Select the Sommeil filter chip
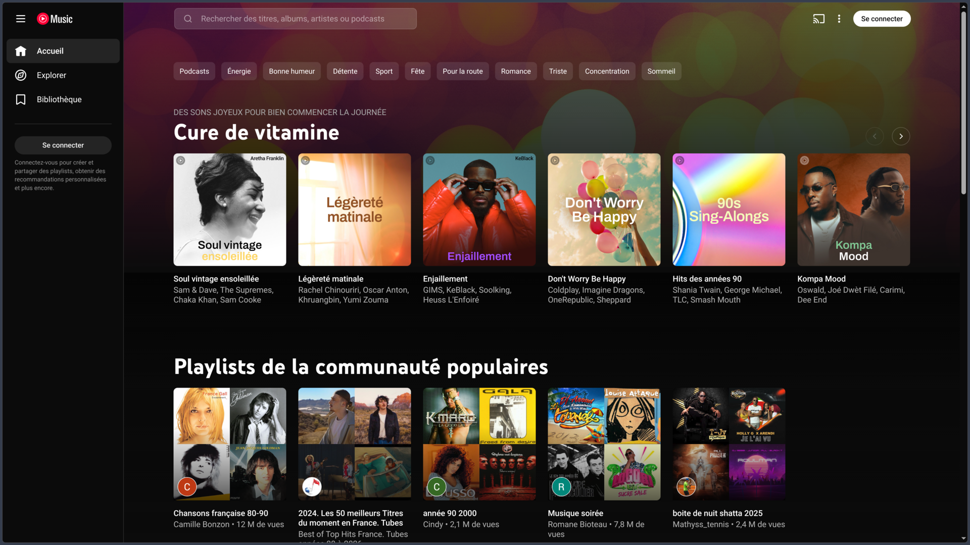The height and width of the screenshot is (545, 970). 661,71
